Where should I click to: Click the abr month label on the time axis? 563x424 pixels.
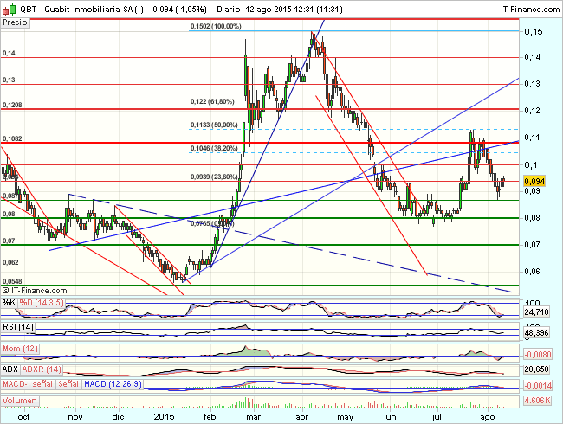pos(302,417)
